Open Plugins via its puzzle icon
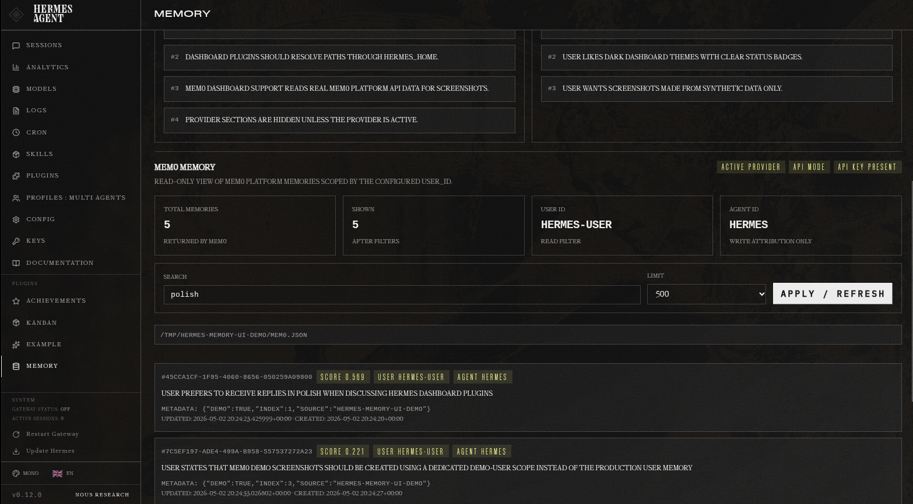This screenshot has height=504, width=913. pyautogui.click(x=16, y=176)
